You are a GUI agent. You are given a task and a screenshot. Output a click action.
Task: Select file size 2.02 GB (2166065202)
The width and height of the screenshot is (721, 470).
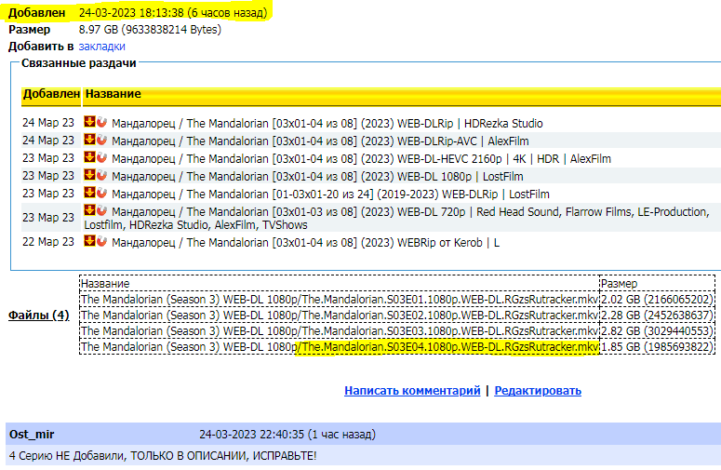[x=657, y=300]
